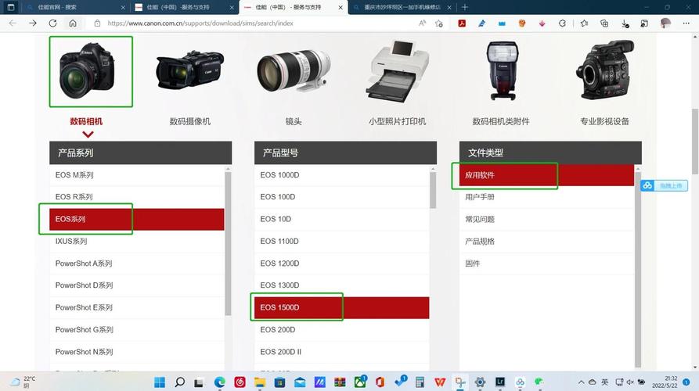The image size is (699, 391).
Task: Pick model EOS 1200D
Action: click(342, 264)
